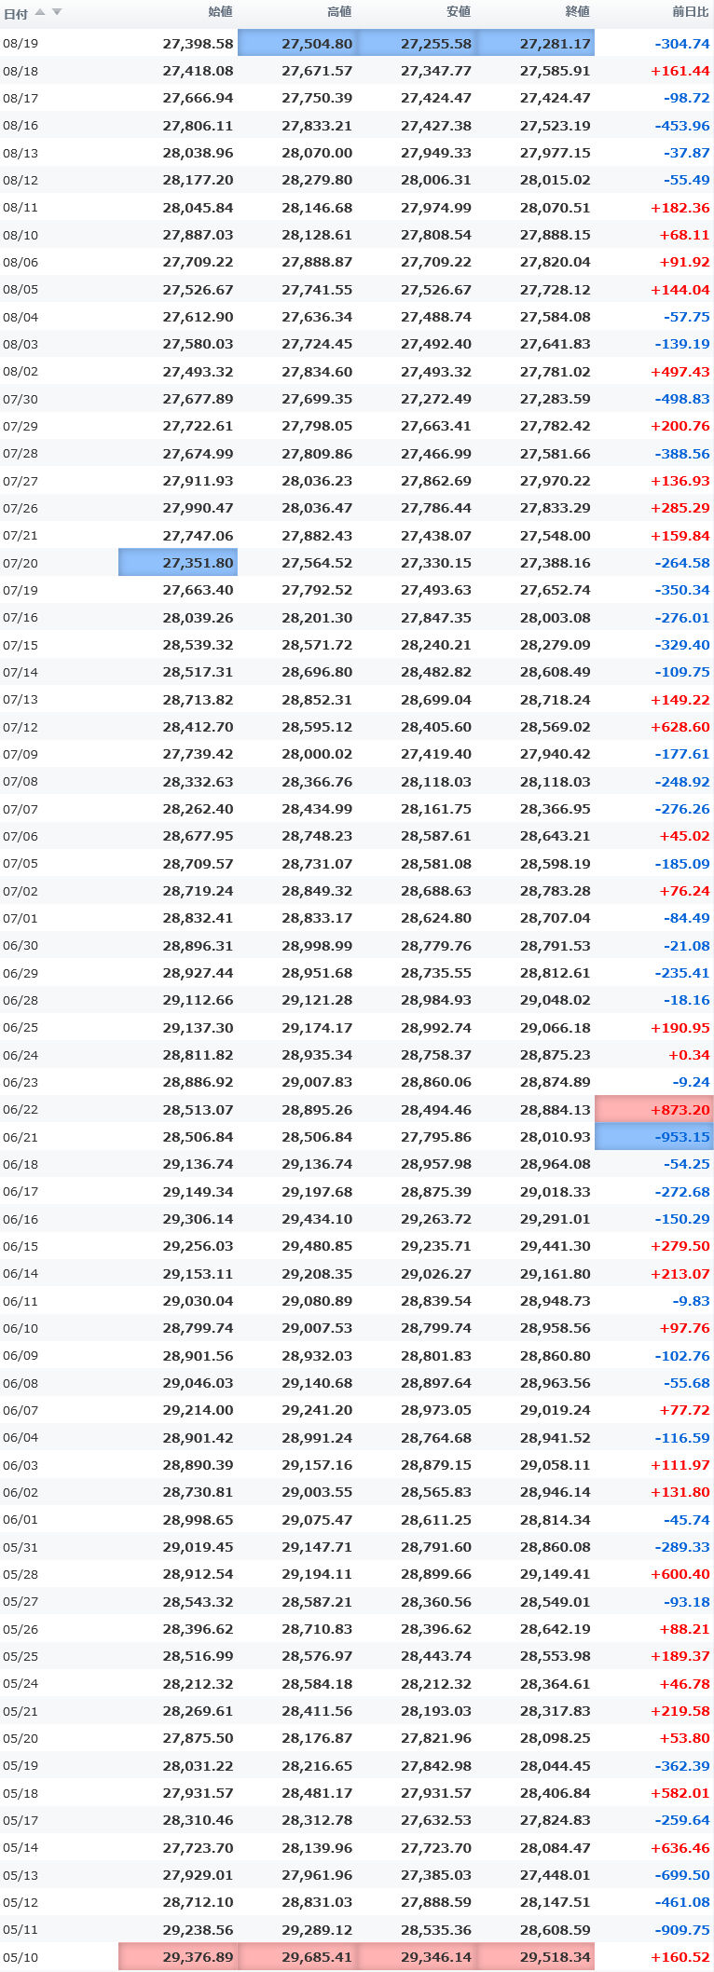
Task: Click the highlighted 08/19 high value 27,504.80
Action: tap(297, 43)
